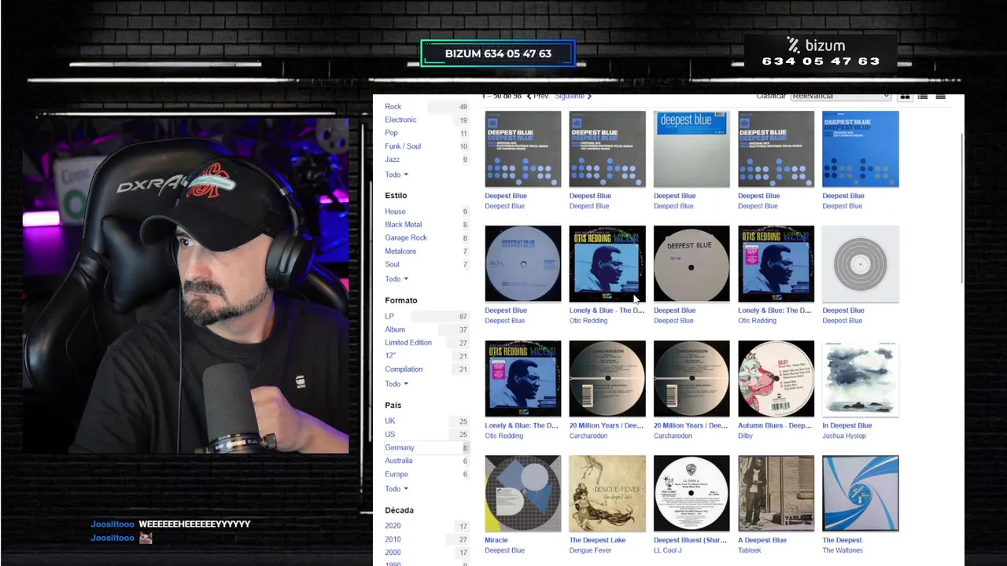This screenshot has height=566, width=1007.
Task: Filter by Compilation format
Action: click(404, 369)
